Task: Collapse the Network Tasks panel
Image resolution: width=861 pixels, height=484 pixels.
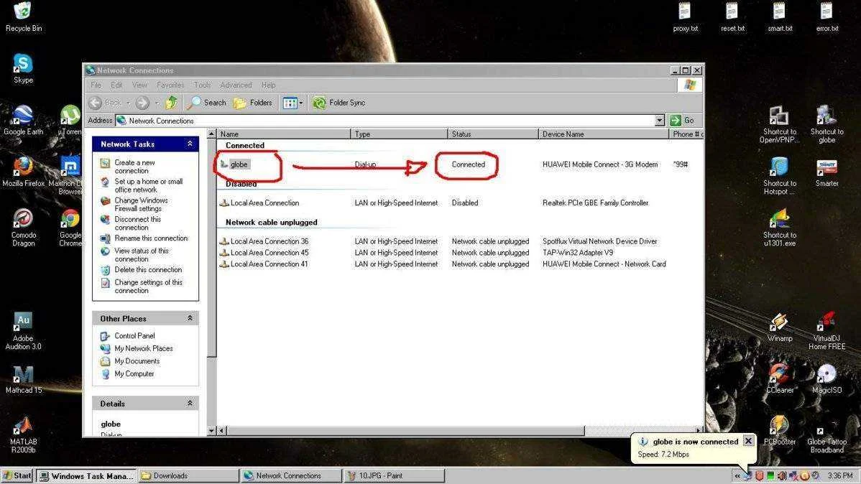Action: click(190, 144)
